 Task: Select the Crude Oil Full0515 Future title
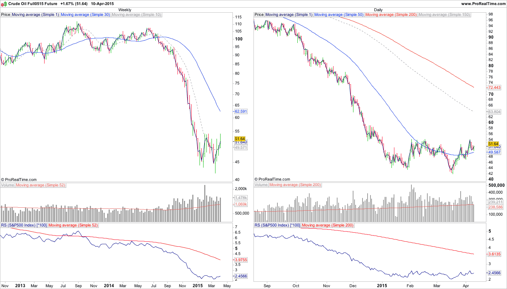pyautogui.click(x=33, y=4)
